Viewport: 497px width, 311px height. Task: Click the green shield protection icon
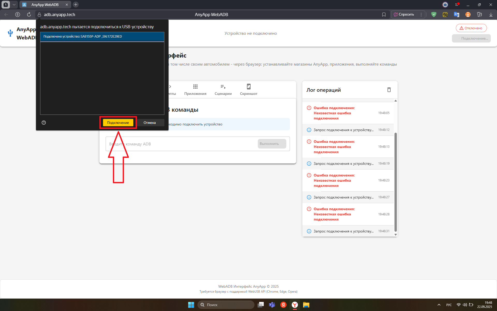point(434,15)
